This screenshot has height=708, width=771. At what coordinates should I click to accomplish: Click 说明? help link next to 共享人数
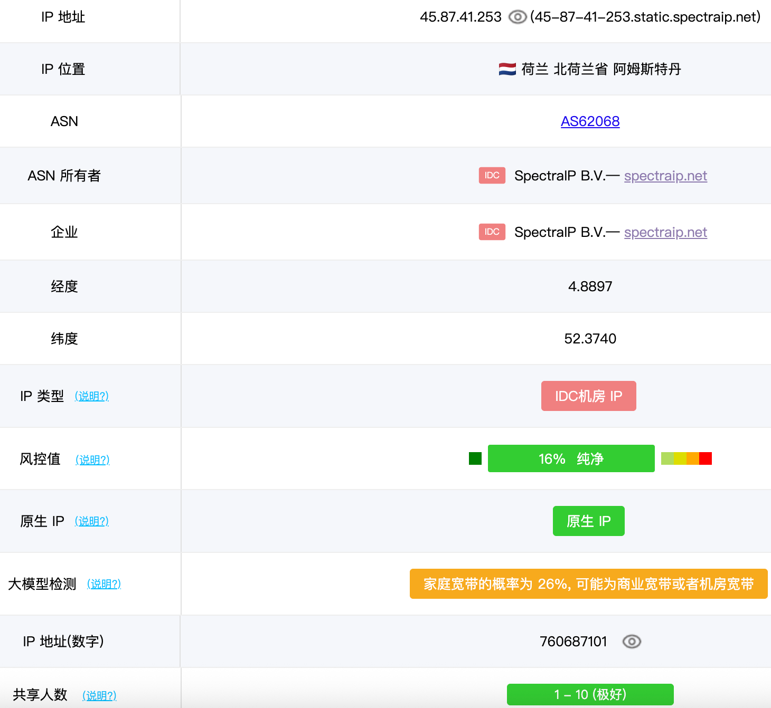click(99, 695)
